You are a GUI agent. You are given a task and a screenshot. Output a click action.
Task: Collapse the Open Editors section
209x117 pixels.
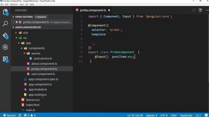(13, 17)
